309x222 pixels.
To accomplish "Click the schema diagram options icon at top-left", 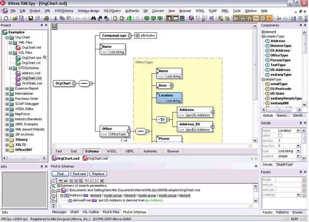I will click(x=54, y=27).
